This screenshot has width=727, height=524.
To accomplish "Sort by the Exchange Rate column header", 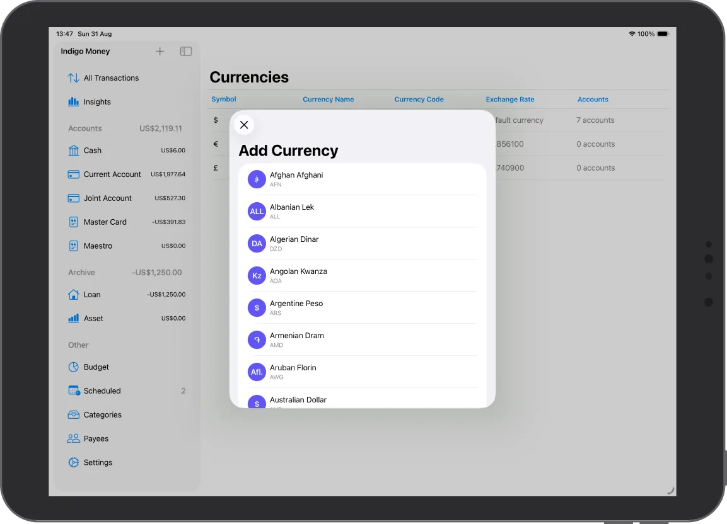I will tap(509, 100).
